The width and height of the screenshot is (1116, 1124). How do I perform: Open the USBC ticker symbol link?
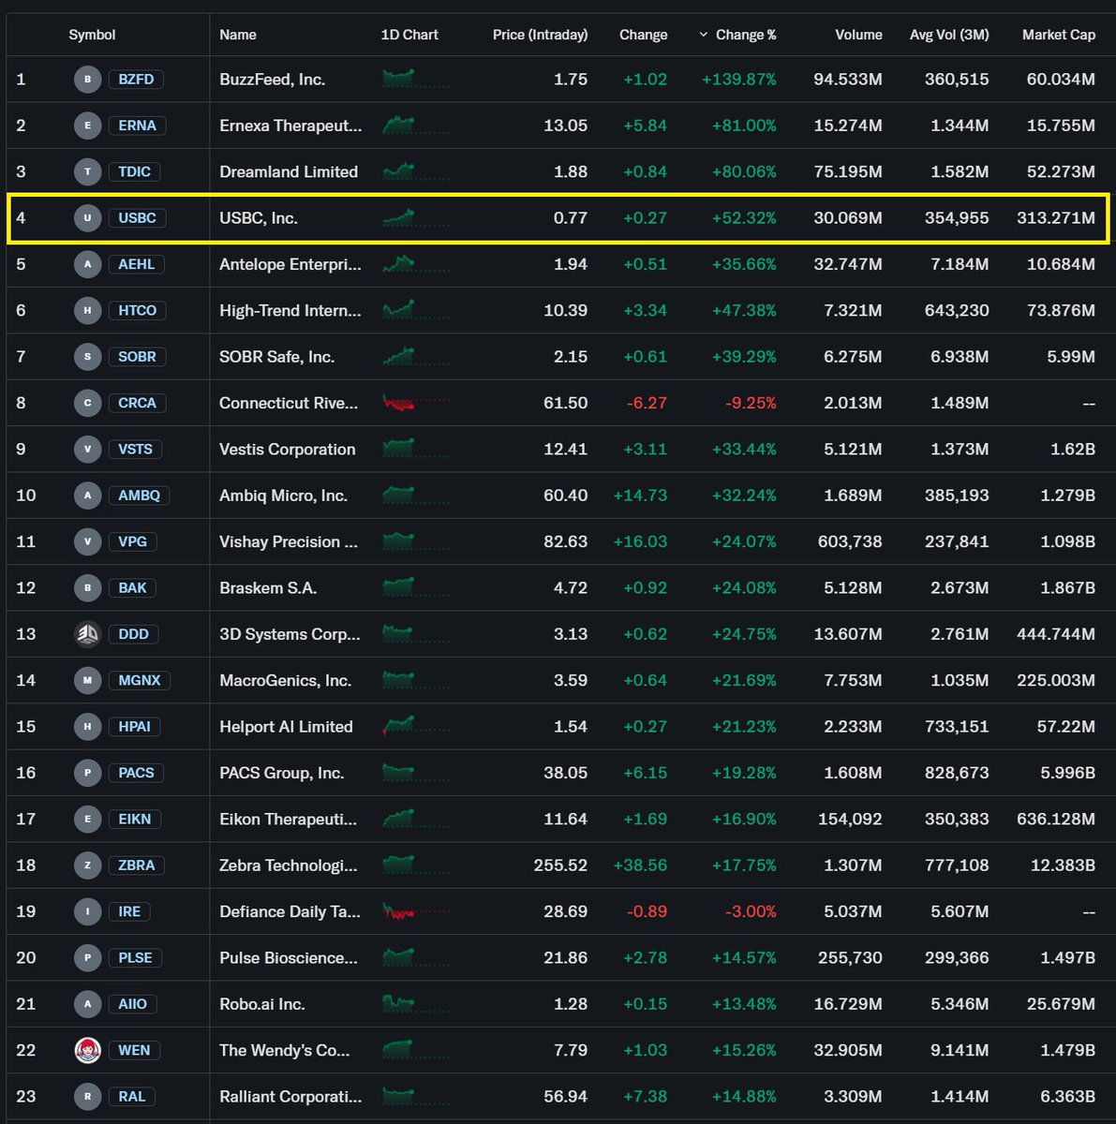pyautogui.click(x=138, y=218)
